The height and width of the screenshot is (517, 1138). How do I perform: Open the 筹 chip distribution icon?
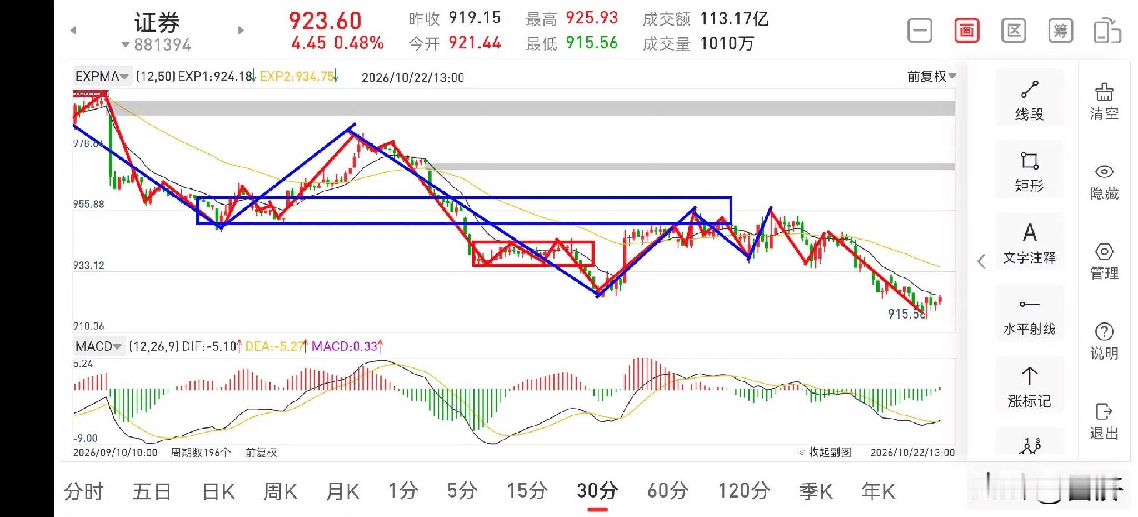click(1060, 30)
